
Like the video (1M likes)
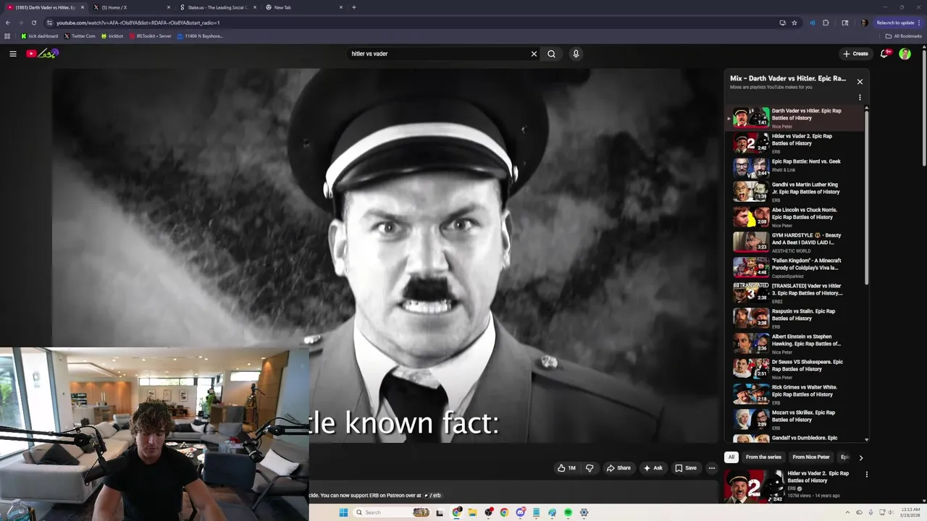point(566,468)
